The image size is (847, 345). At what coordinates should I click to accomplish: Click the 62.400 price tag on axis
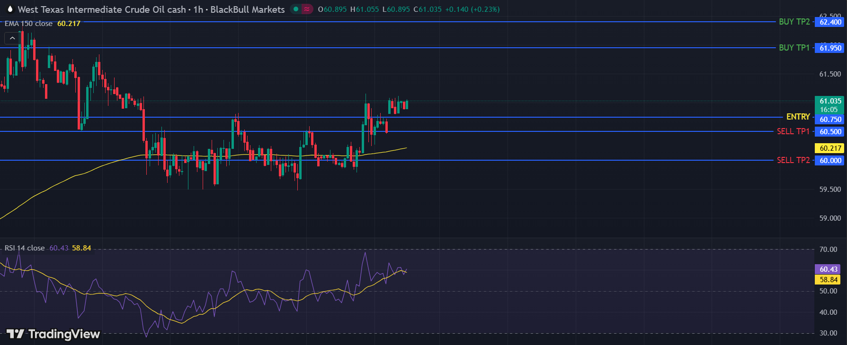coord(830,22)
